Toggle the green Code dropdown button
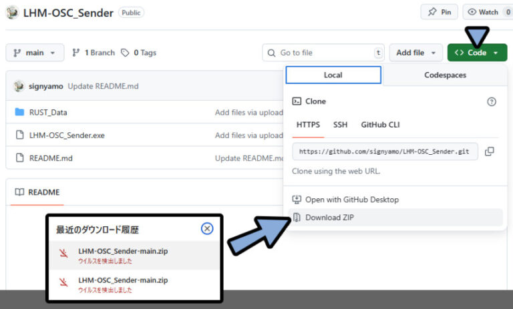 tap(477, 53)
